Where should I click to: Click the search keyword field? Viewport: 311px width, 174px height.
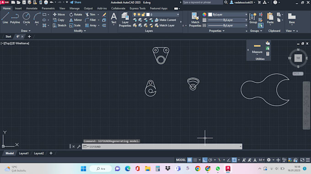pos(202,2)
